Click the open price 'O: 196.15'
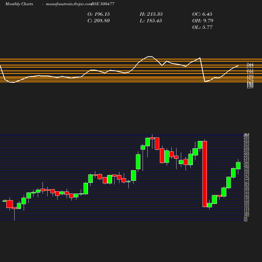 tap(99, 14)
